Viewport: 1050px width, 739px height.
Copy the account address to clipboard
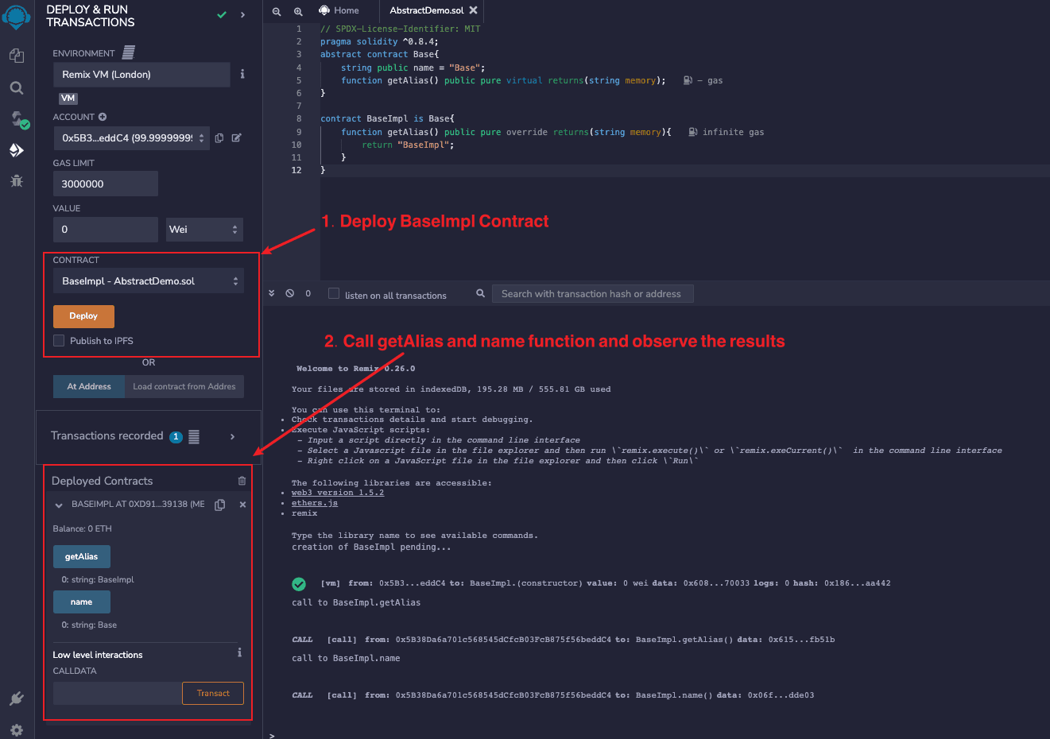coord(219,138)
